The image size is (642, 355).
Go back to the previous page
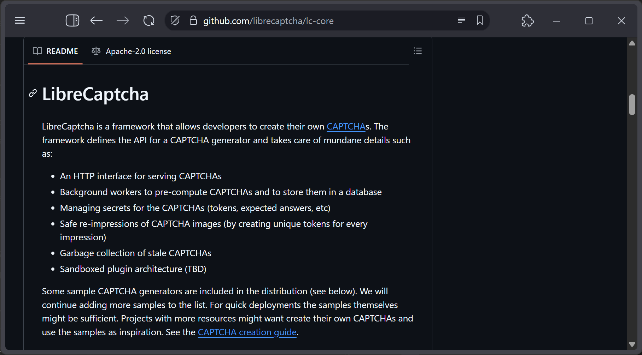[x=96, y=20]
